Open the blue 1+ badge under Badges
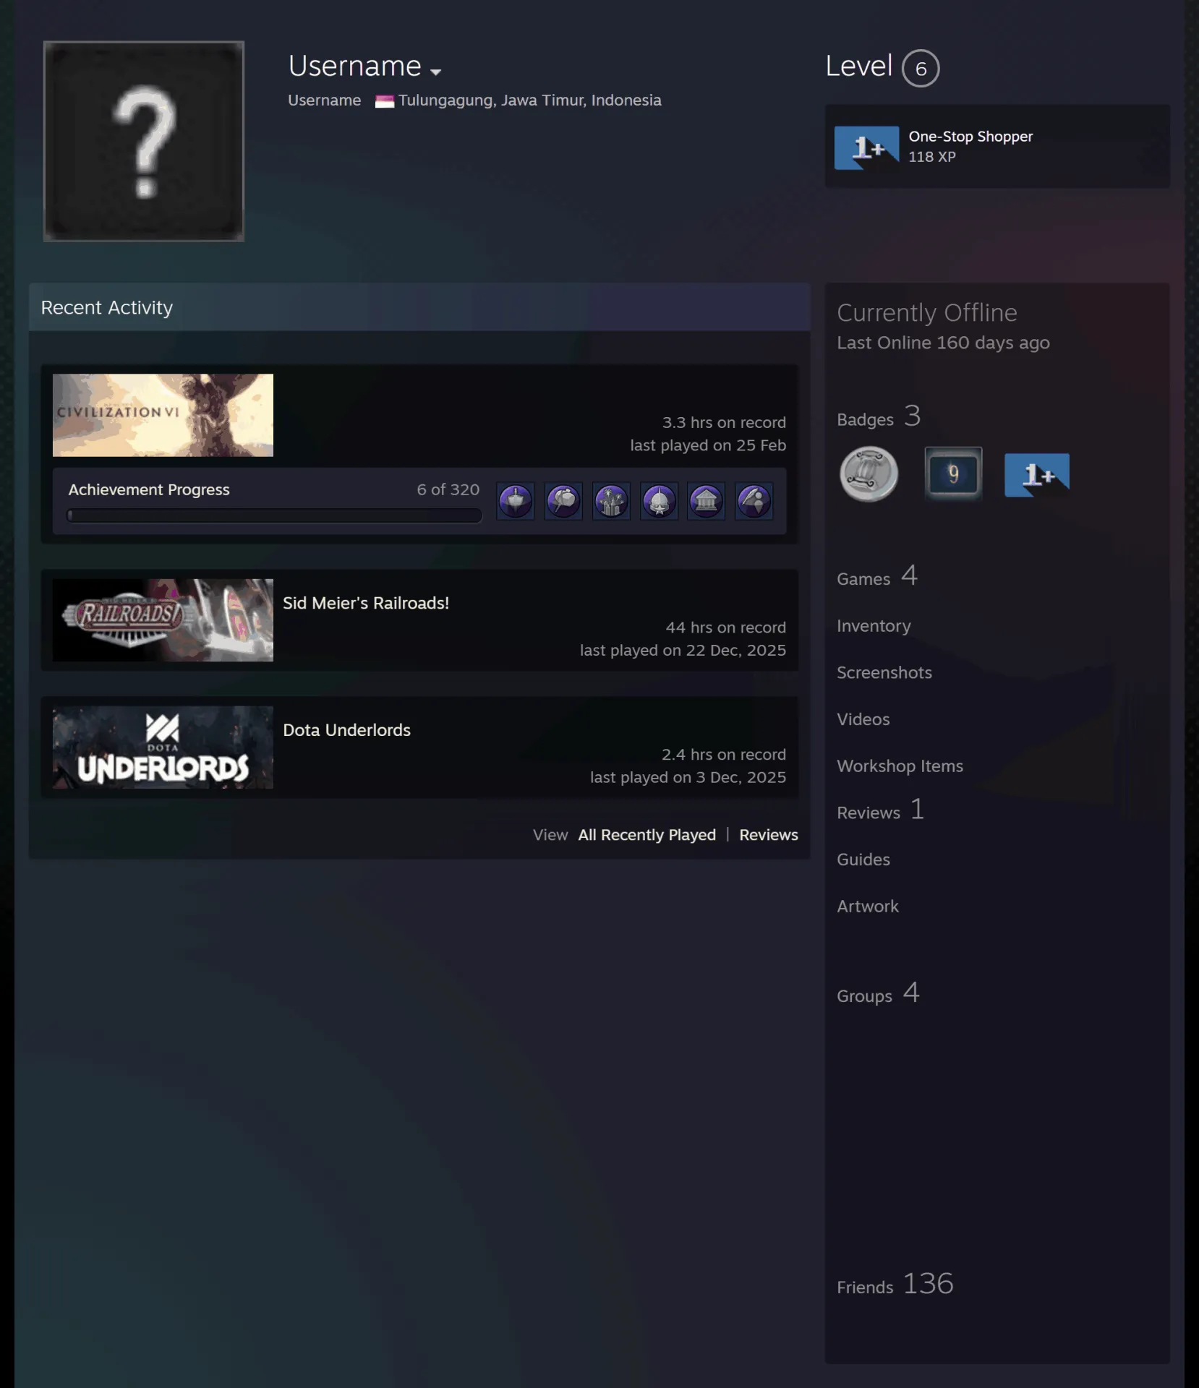This screenshot has height=1388, width=1199. (1036, 475)
